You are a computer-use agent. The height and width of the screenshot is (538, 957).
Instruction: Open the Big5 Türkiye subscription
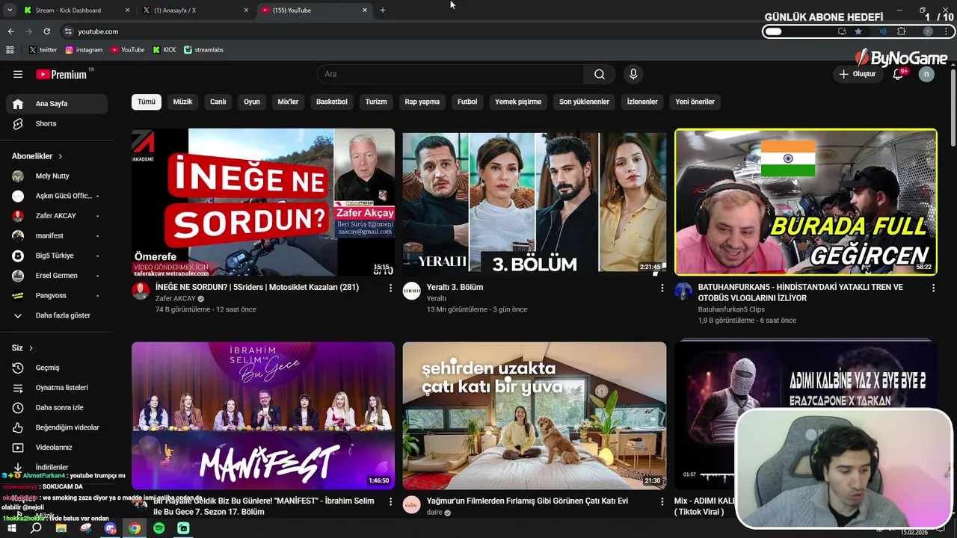57,256
